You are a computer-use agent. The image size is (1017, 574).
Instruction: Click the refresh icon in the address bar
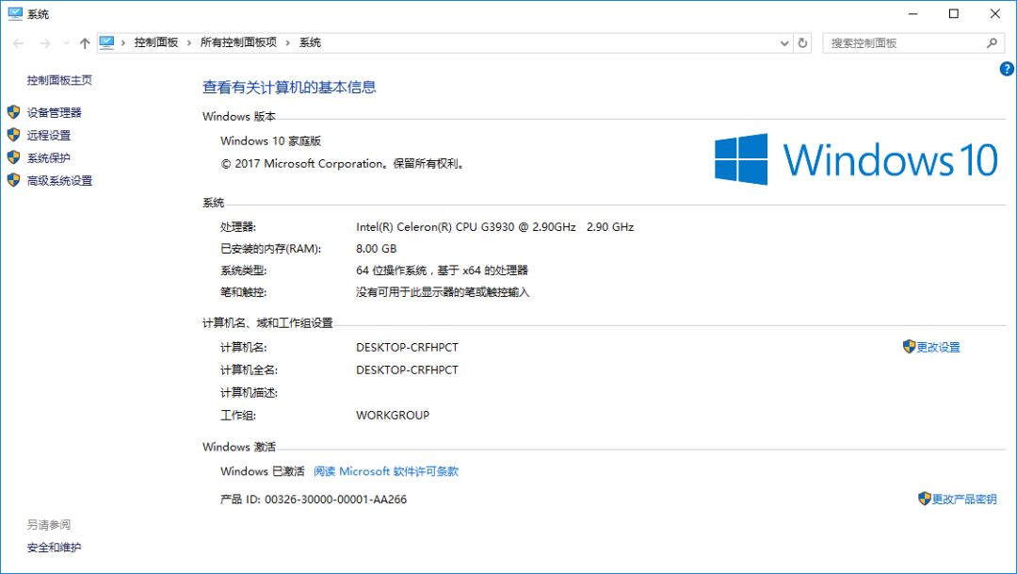click(801, 42)
